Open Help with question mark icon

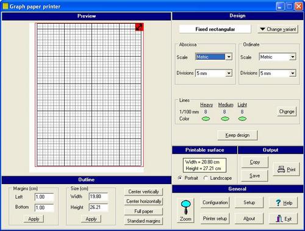[283, 202]
